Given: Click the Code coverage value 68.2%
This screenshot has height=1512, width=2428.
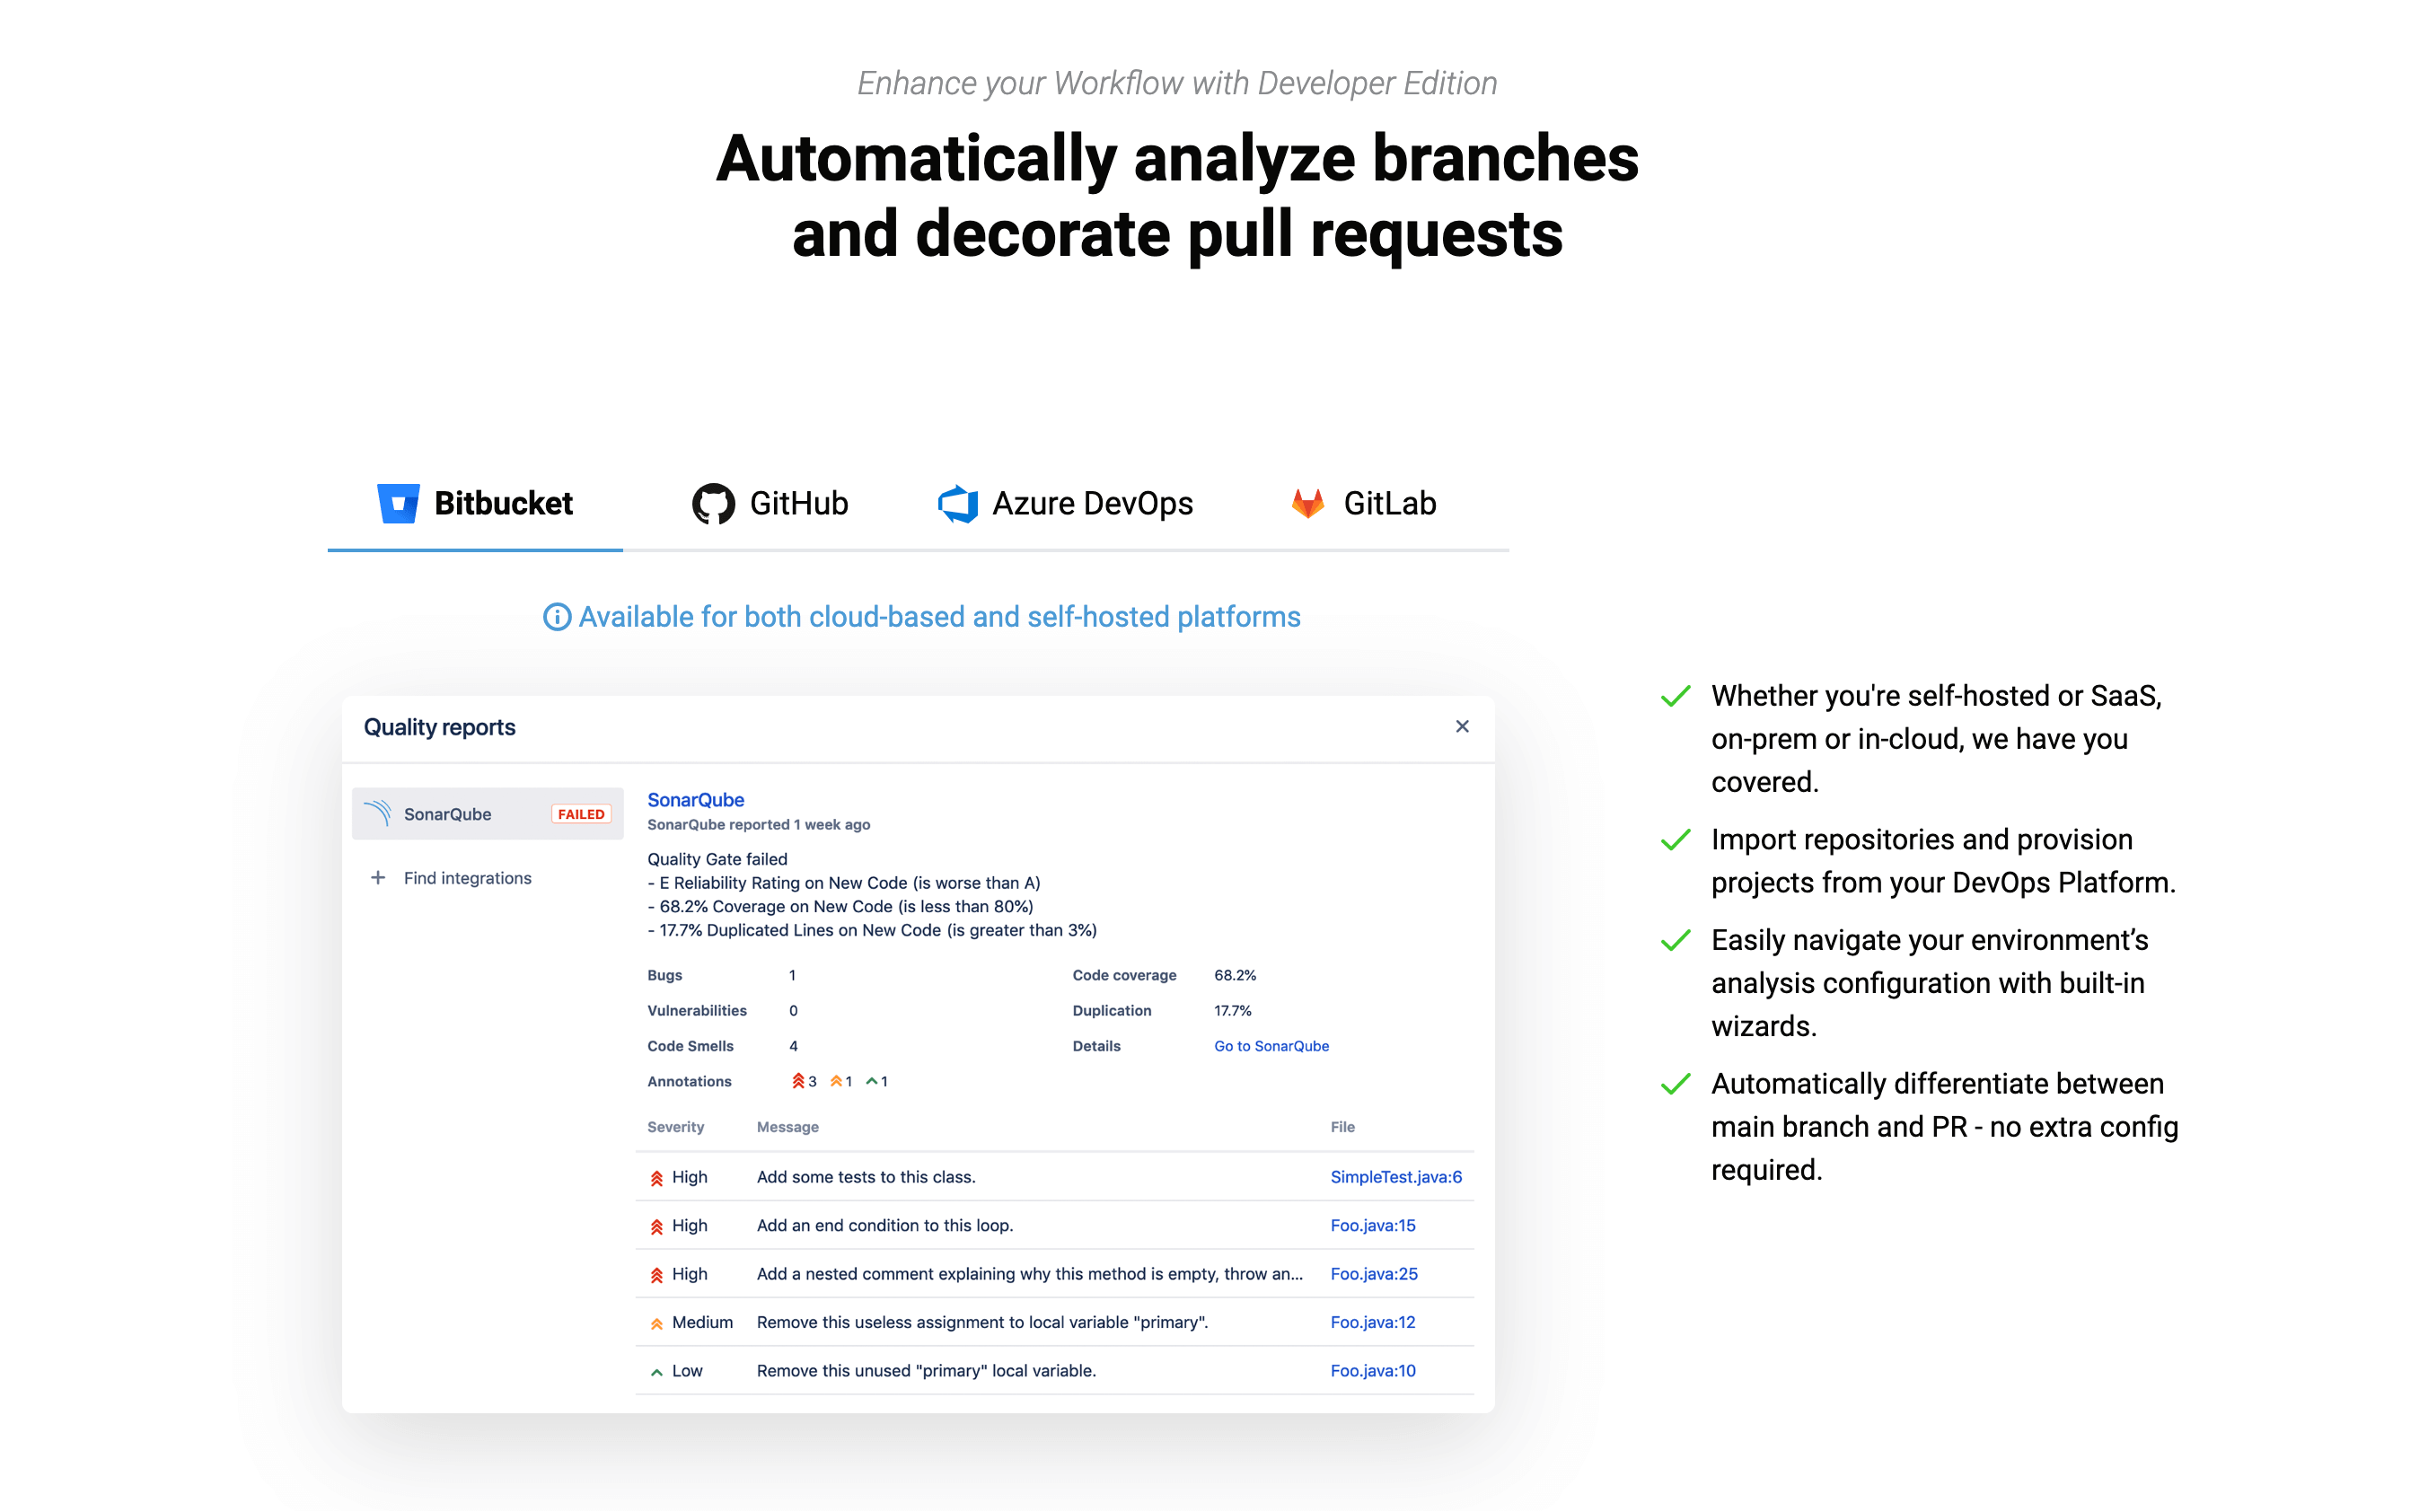Looking at the screenshot, I should pyautogui.click(x=1235, y=975).
